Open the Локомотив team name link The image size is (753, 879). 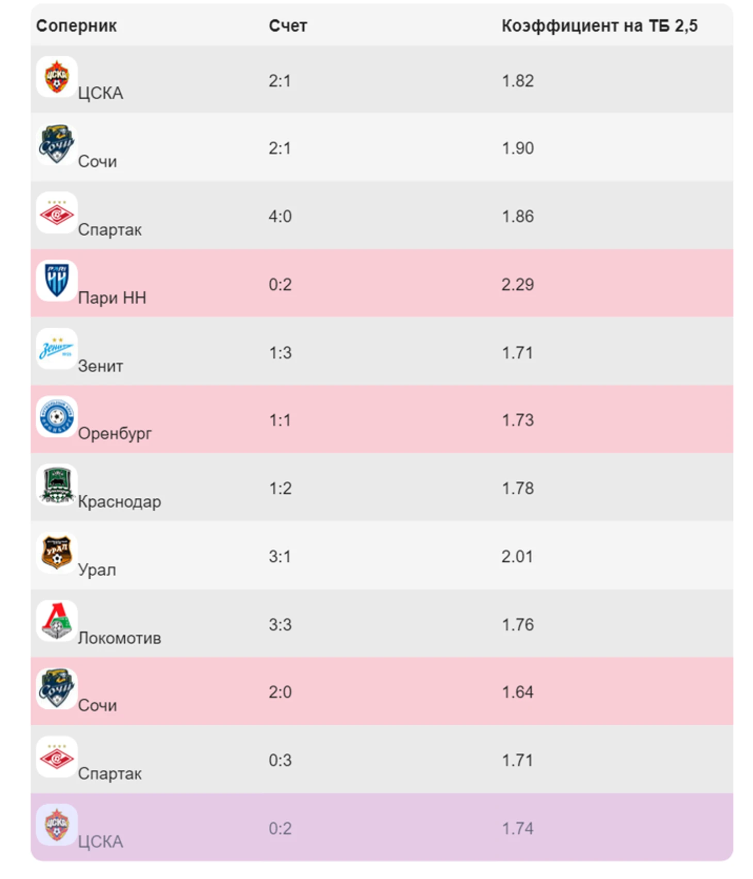pyautogui.click(x=120, y=638)
